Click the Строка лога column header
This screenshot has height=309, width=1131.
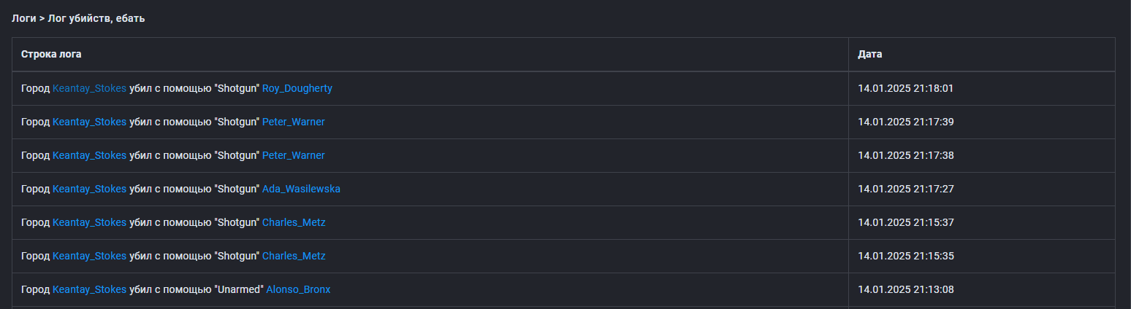coord(51,55)
